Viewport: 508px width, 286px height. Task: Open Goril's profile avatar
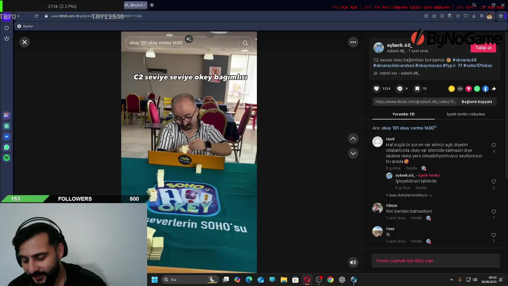[377, 142]
